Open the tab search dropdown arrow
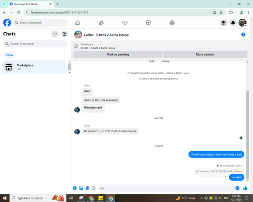This screenshot has width=253, height=202. 4,4
